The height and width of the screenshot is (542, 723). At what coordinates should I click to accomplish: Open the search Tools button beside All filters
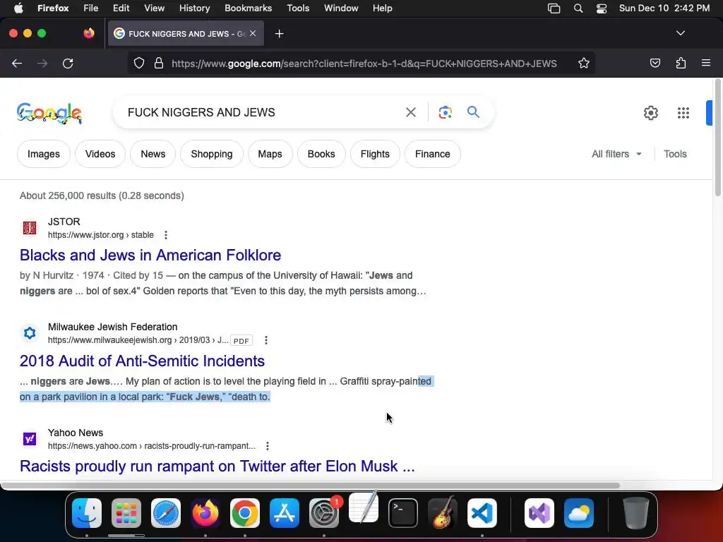(675, 154)
